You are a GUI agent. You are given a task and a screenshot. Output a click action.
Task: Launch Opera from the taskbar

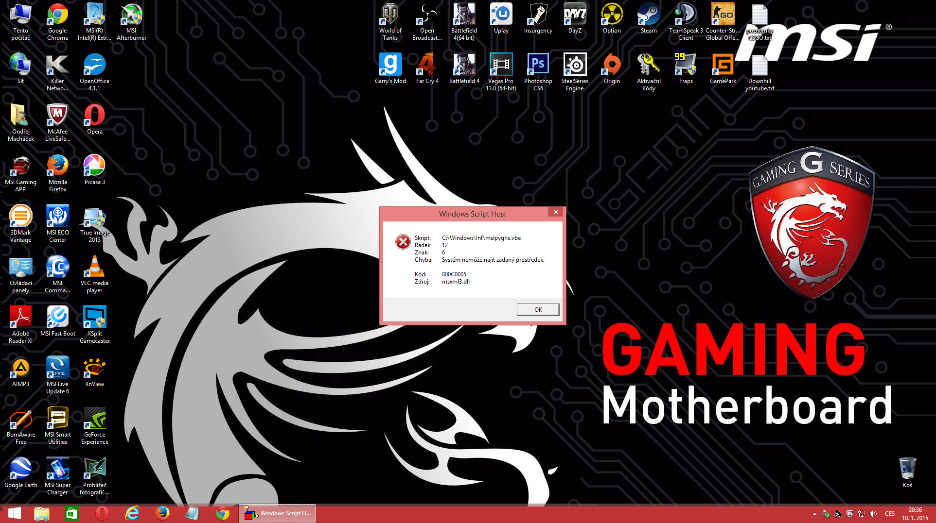pos(102,513)
